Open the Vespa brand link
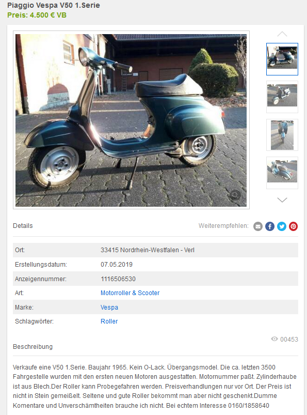The width and height of the screenshot is (307, 415). 109,308
